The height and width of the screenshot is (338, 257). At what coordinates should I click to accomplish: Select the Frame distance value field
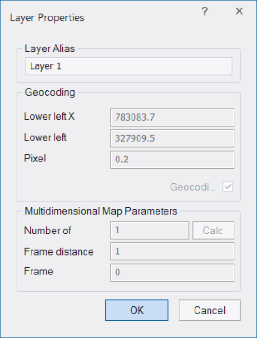click(x=172, y=251)
